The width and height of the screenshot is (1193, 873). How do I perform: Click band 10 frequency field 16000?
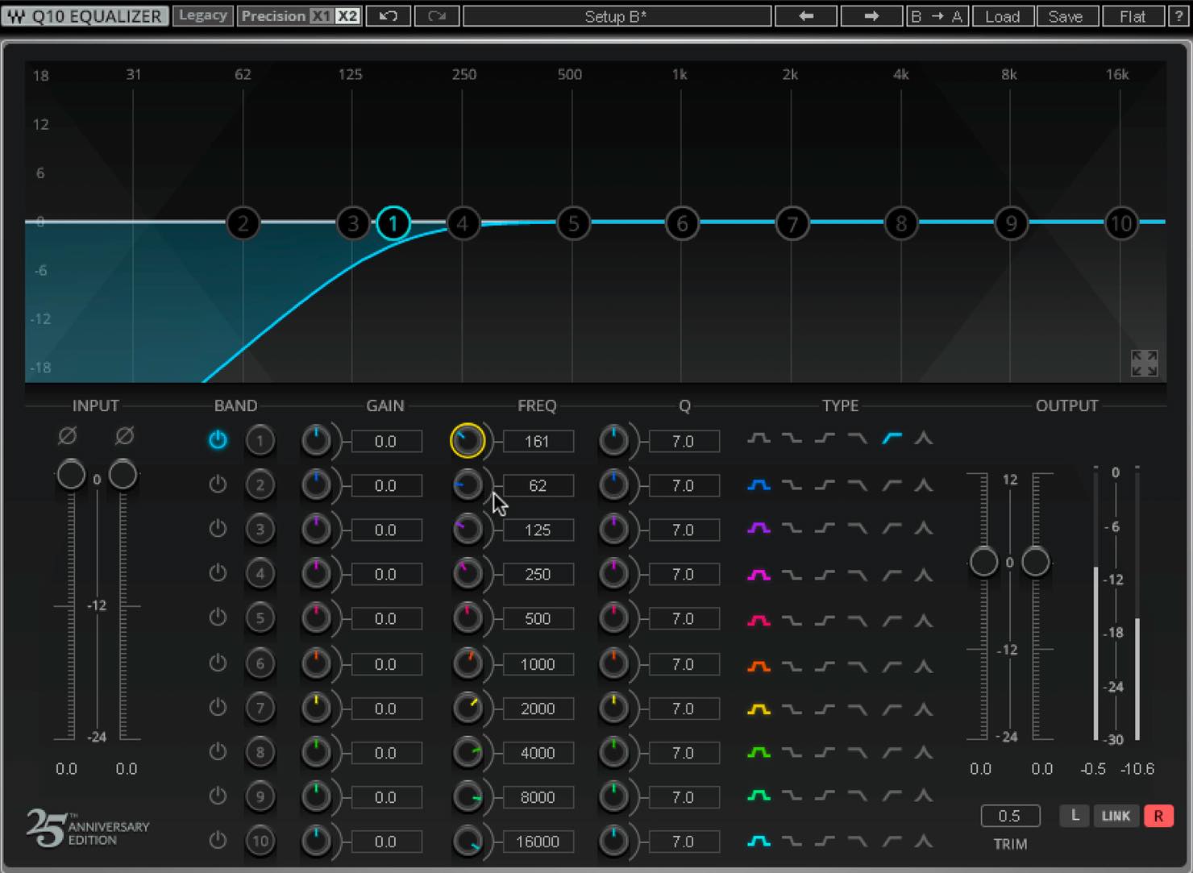[538, 842]
